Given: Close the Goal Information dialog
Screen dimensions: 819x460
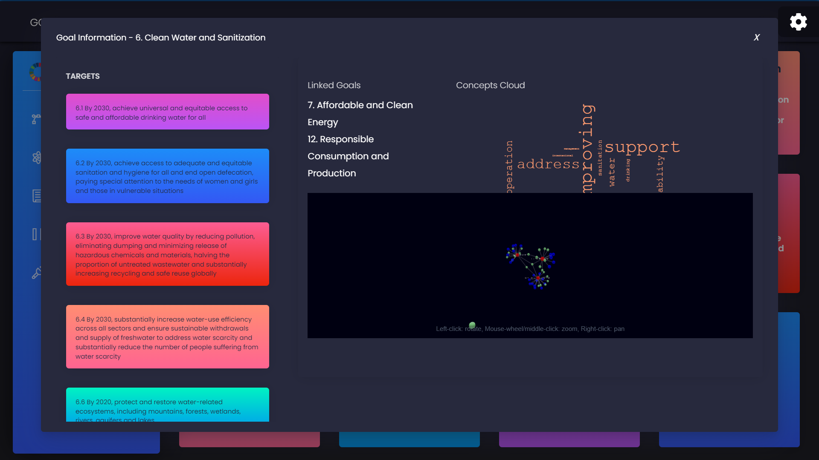Looking at the screenshot, I should tap(756, 37).
